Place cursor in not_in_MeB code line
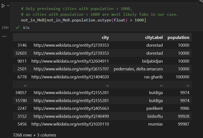Screen dimensions: 203x138 83,20
